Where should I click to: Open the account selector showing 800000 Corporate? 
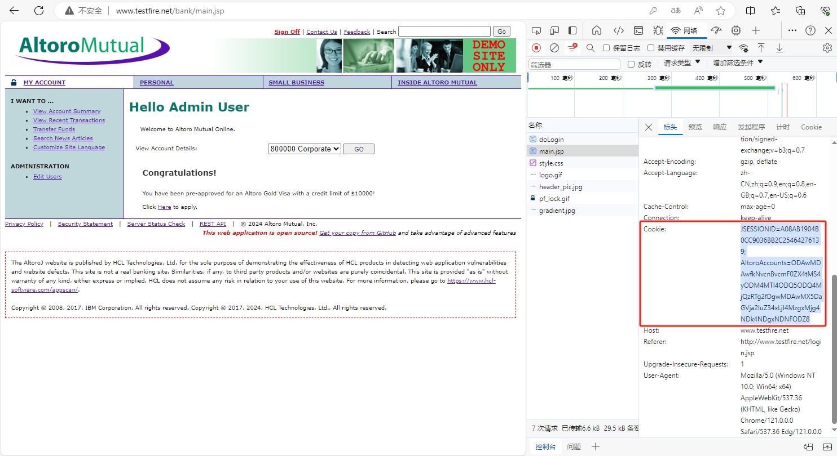[305, 149]
